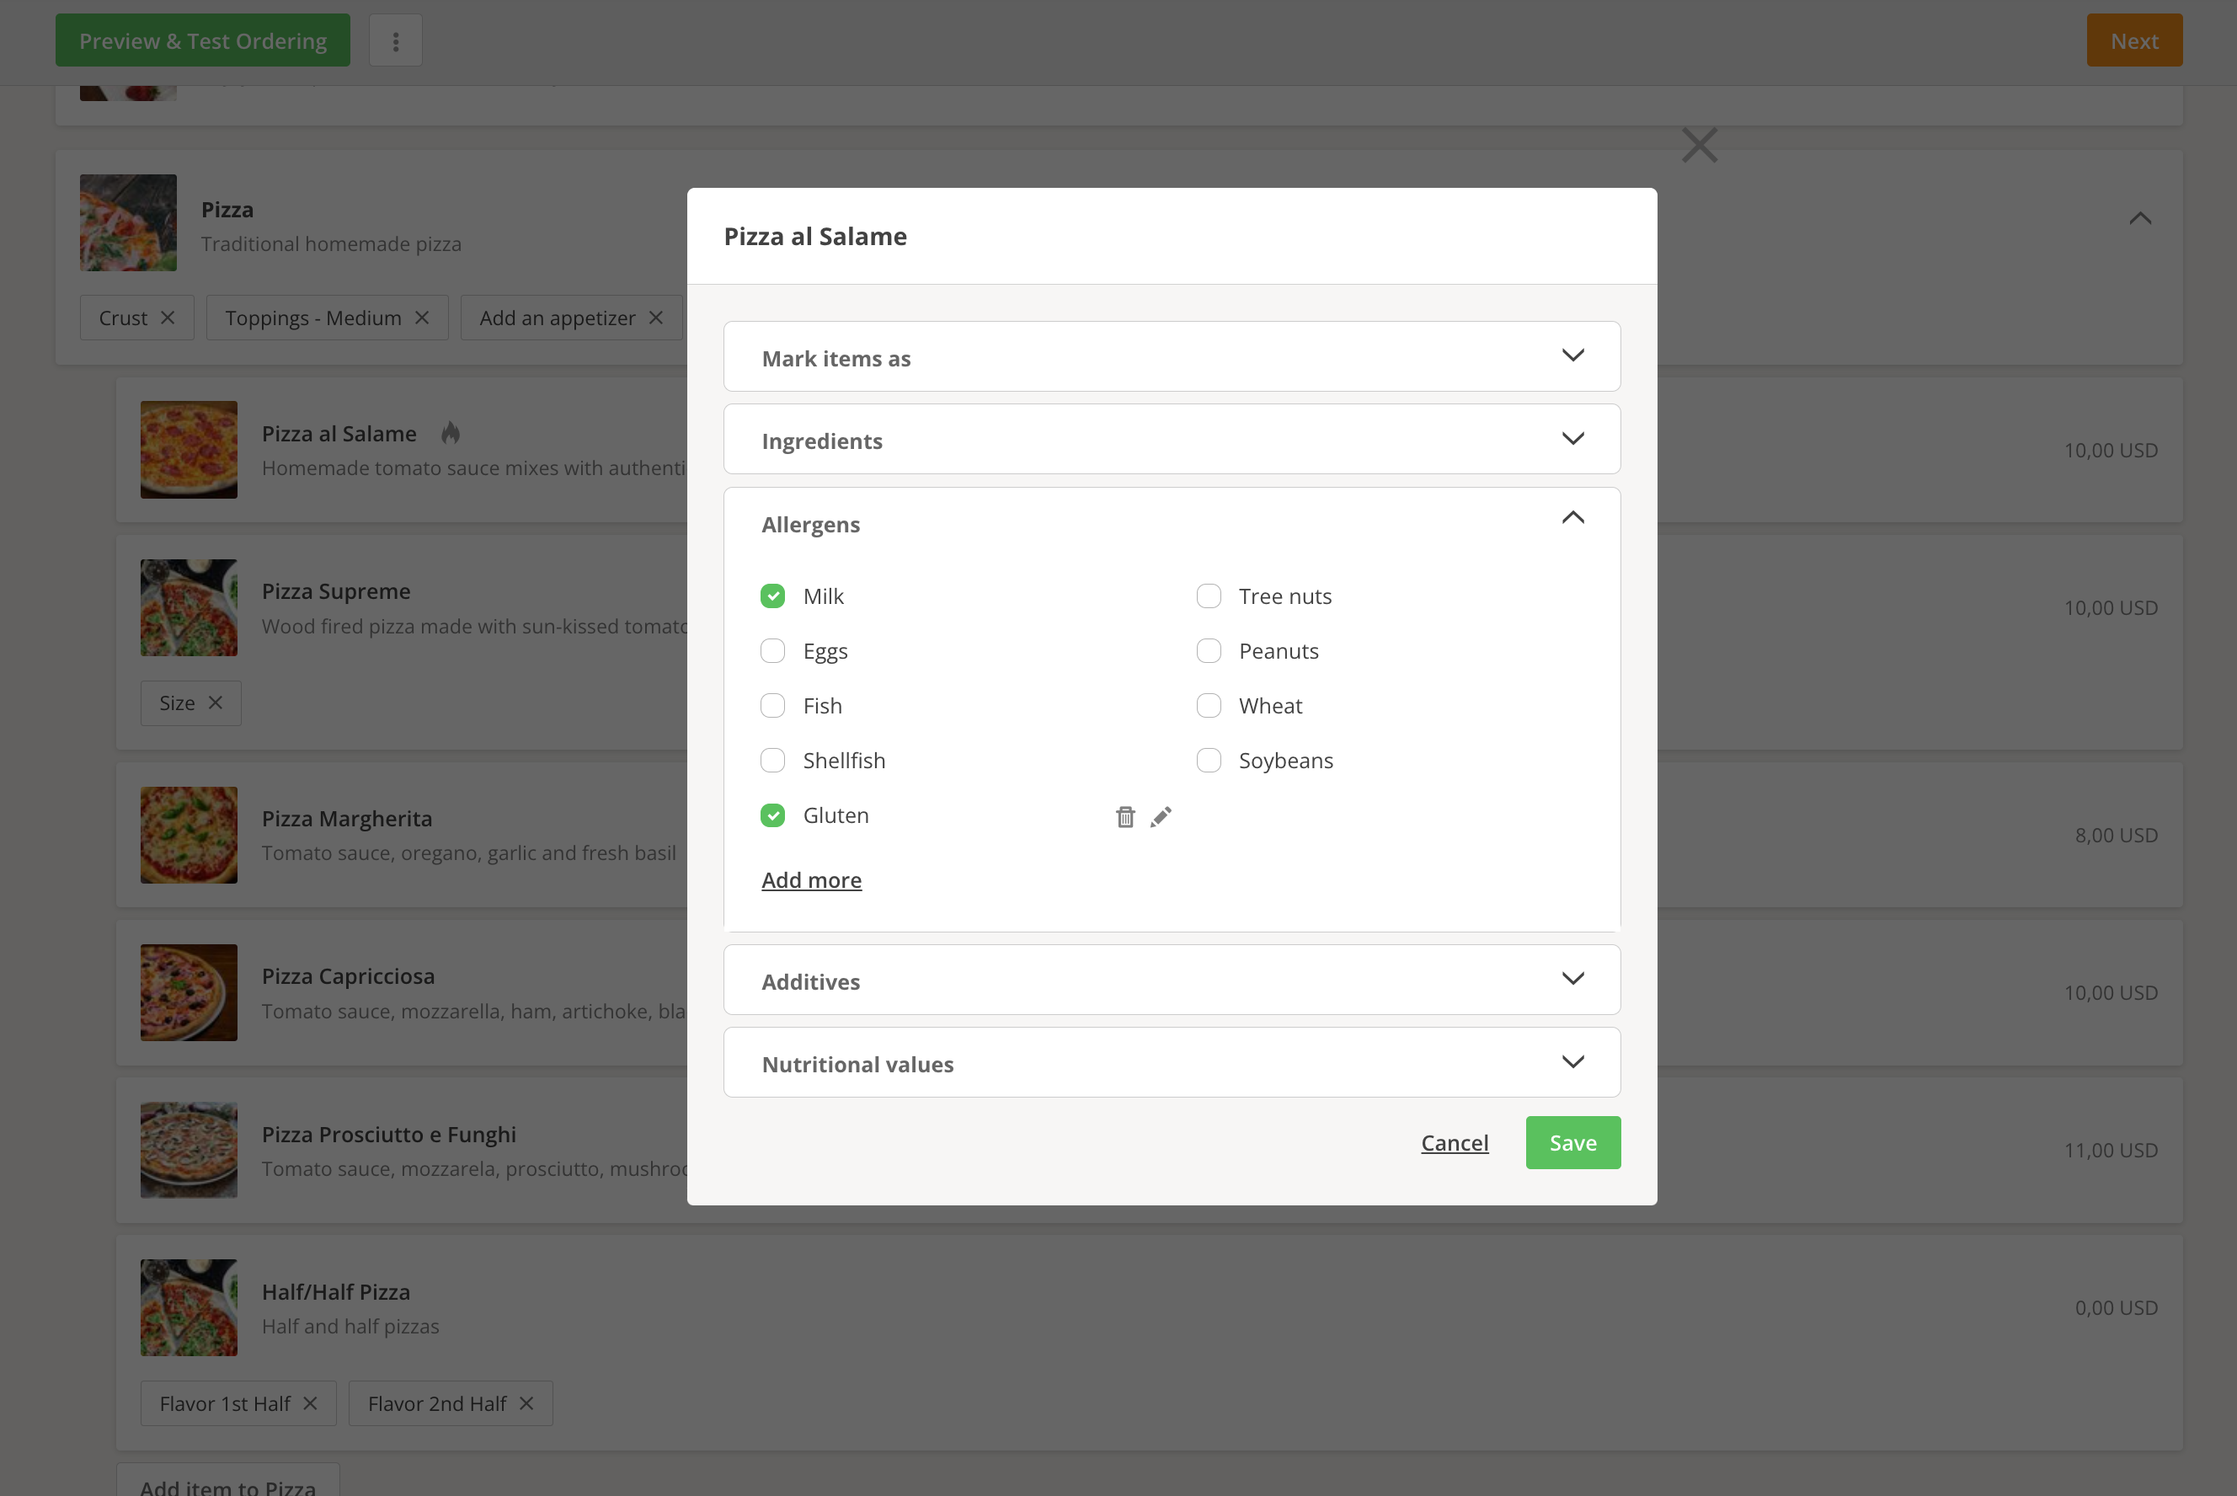Remove the Flavor 1st Half tag
This screenshot has width=2237, height=1496.
(x=310, y=1403)
